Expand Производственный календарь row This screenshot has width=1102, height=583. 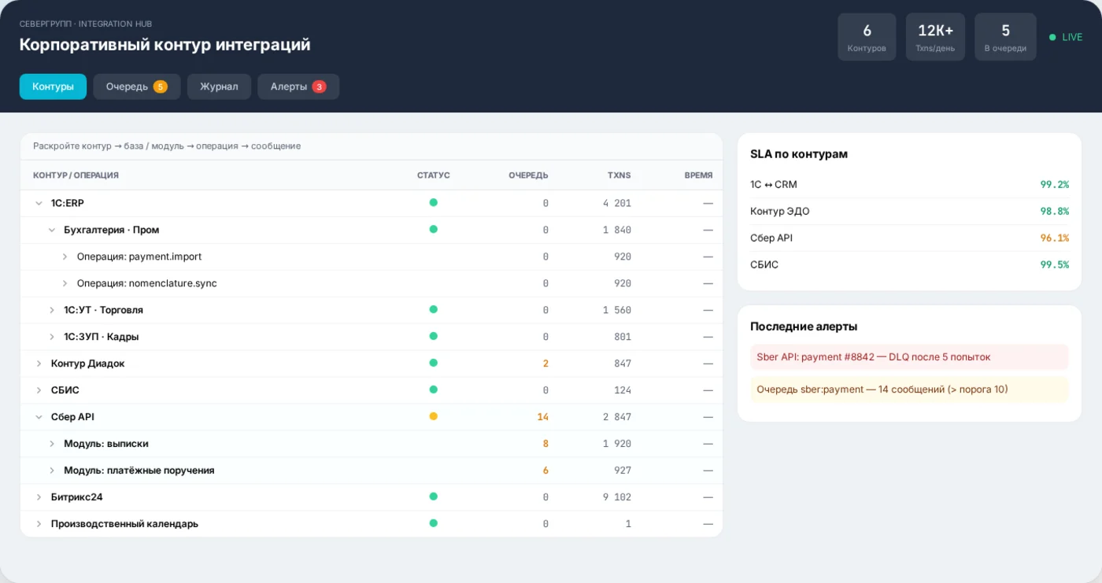(39, 524)
